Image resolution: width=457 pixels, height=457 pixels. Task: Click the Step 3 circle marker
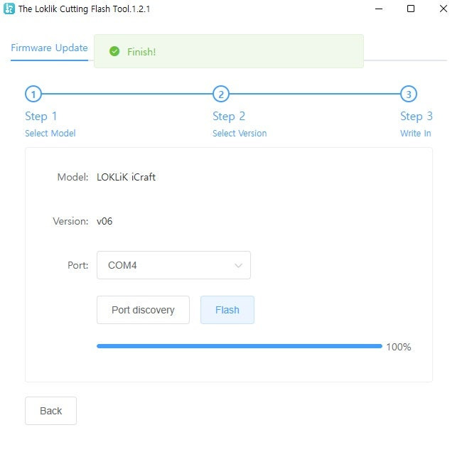click(409, 94)
